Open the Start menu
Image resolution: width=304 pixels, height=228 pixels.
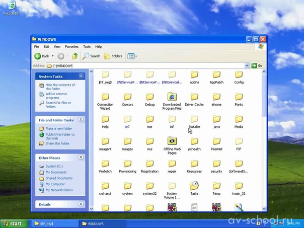pyautogui.click(x=14, y=223)
